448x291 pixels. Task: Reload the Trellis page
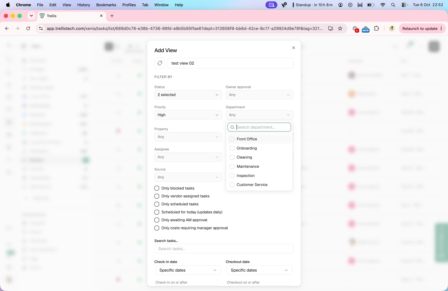28,29
